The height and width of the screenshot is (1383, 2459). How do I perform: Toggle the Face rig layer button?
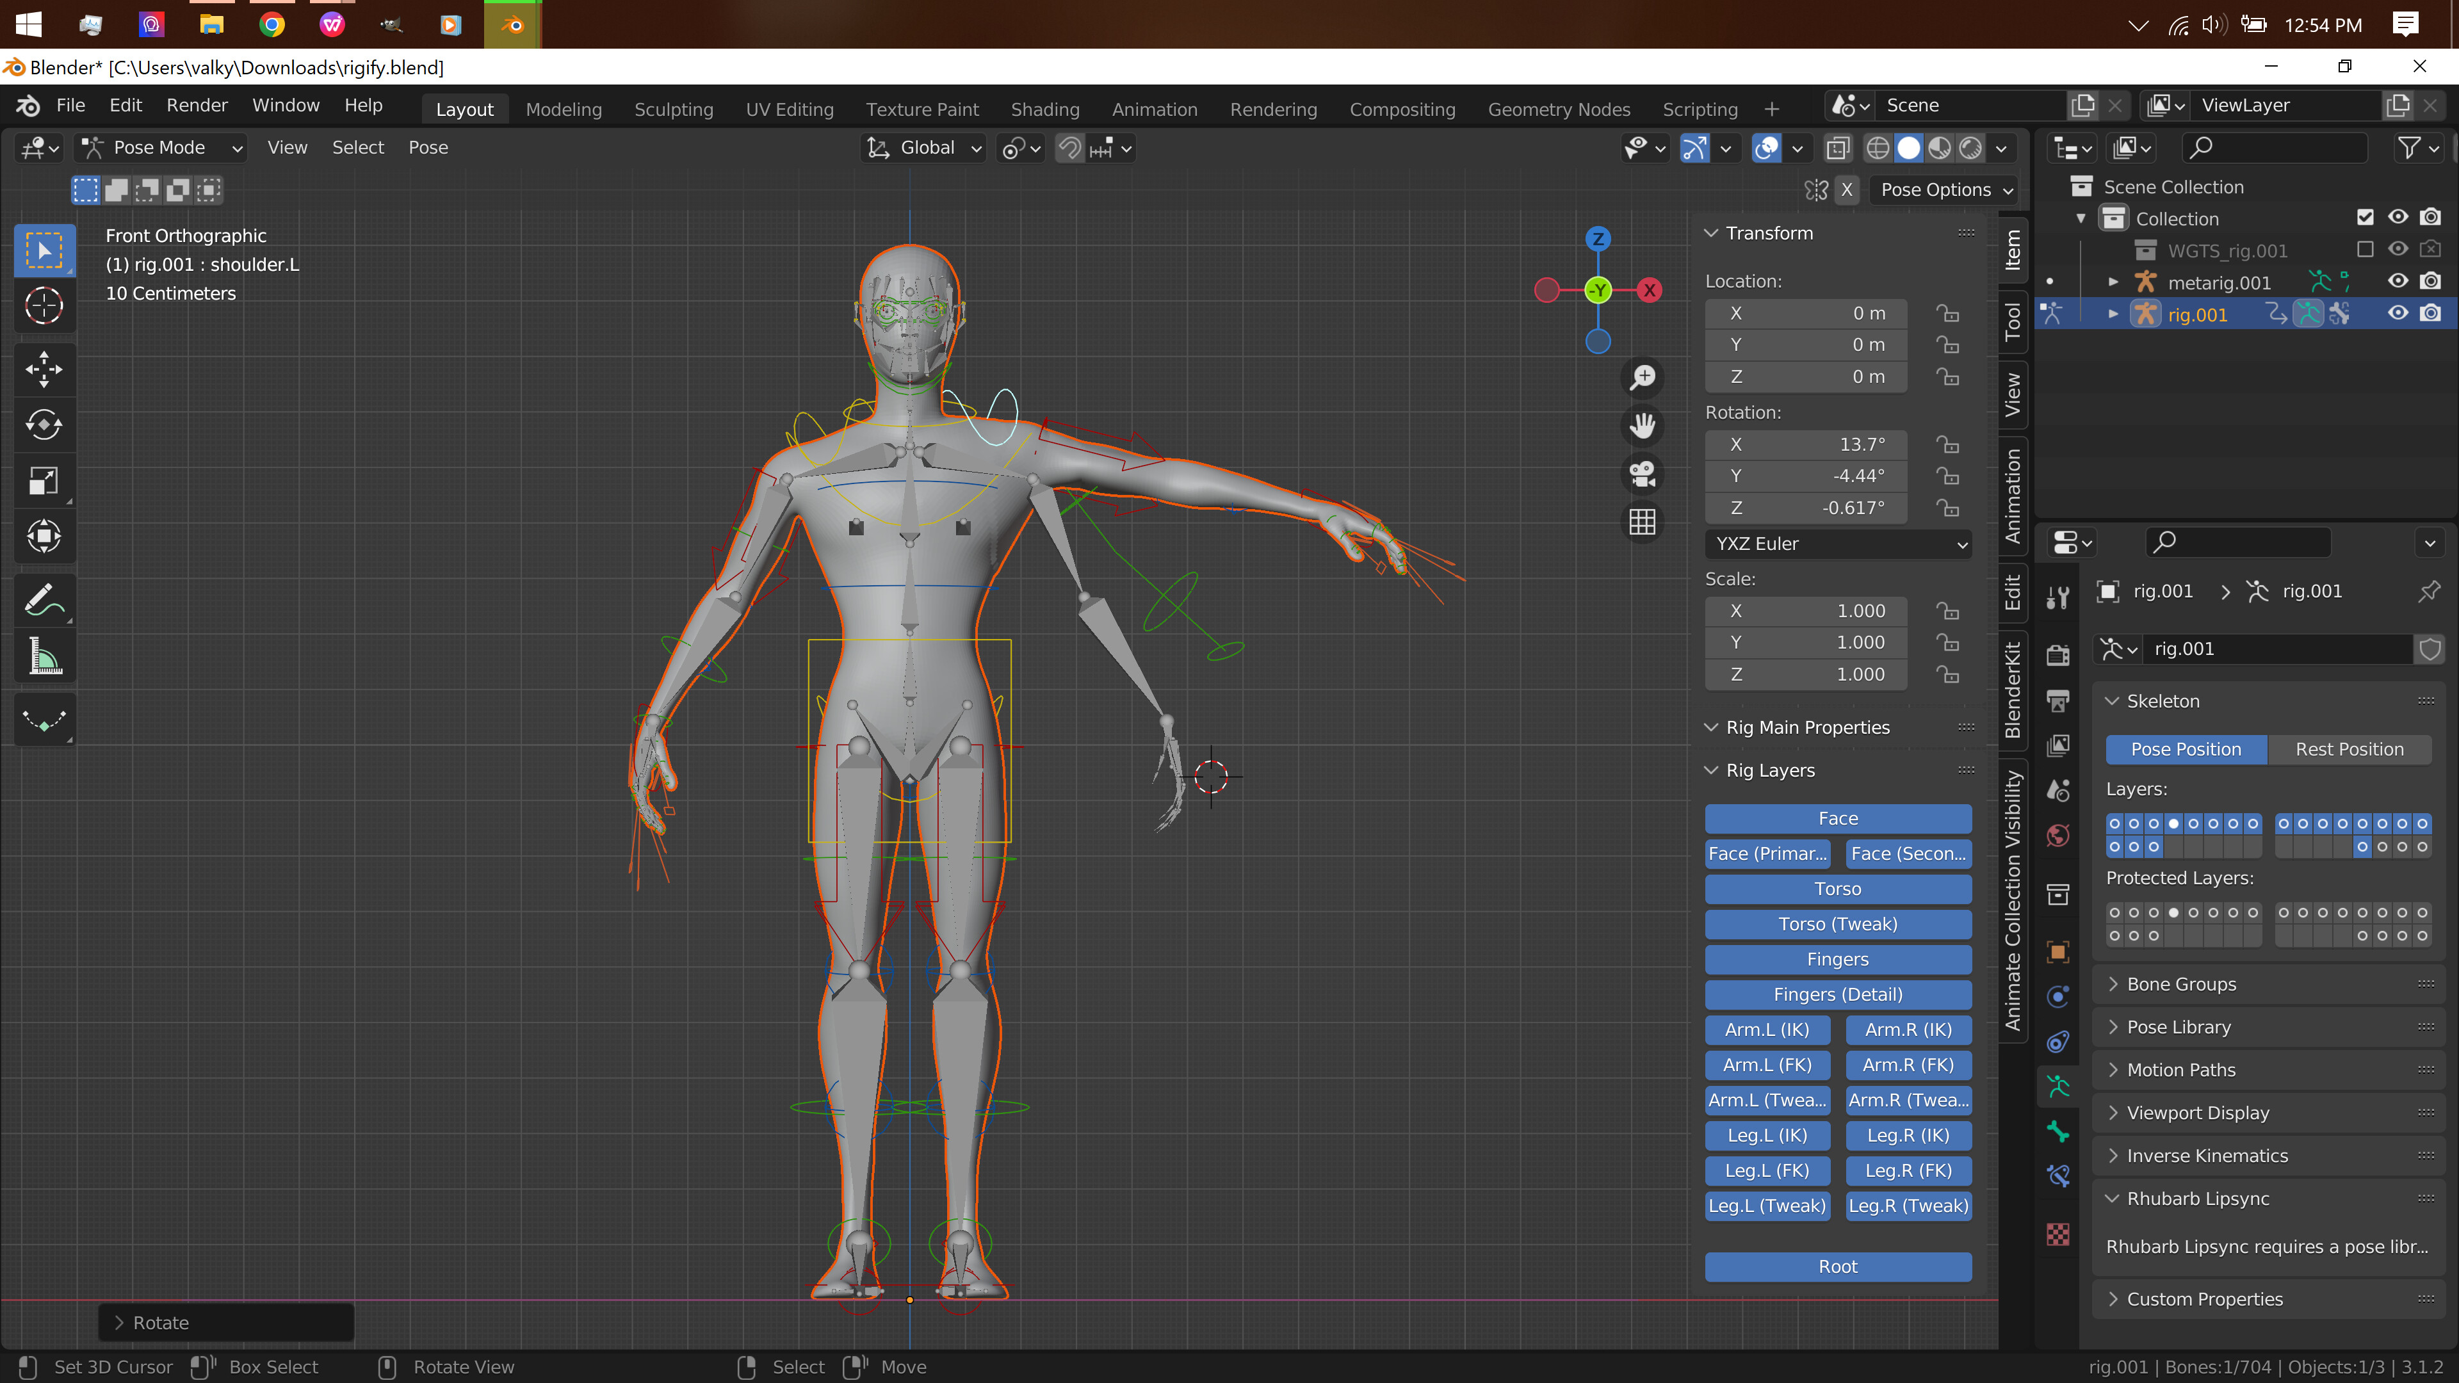click(x=1838, y=818)
